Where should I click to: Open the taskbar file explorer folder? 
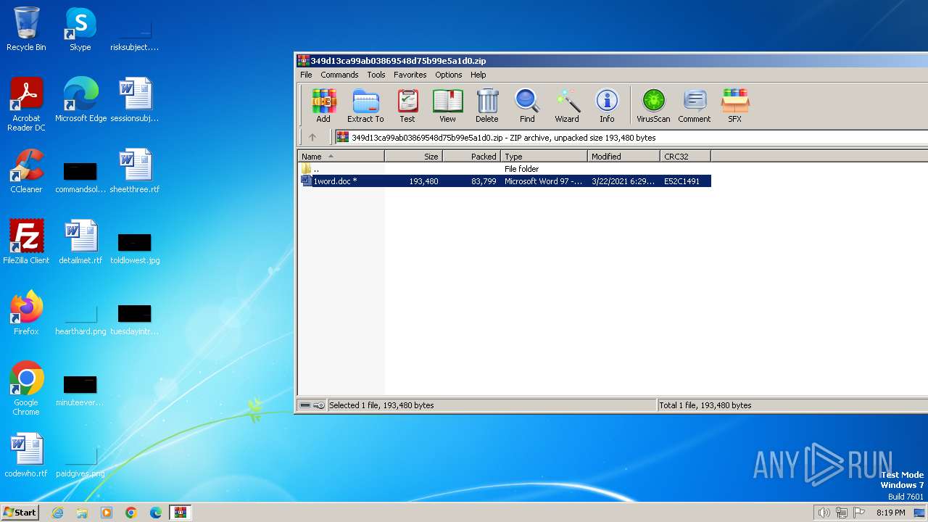(x=82, y=513)
